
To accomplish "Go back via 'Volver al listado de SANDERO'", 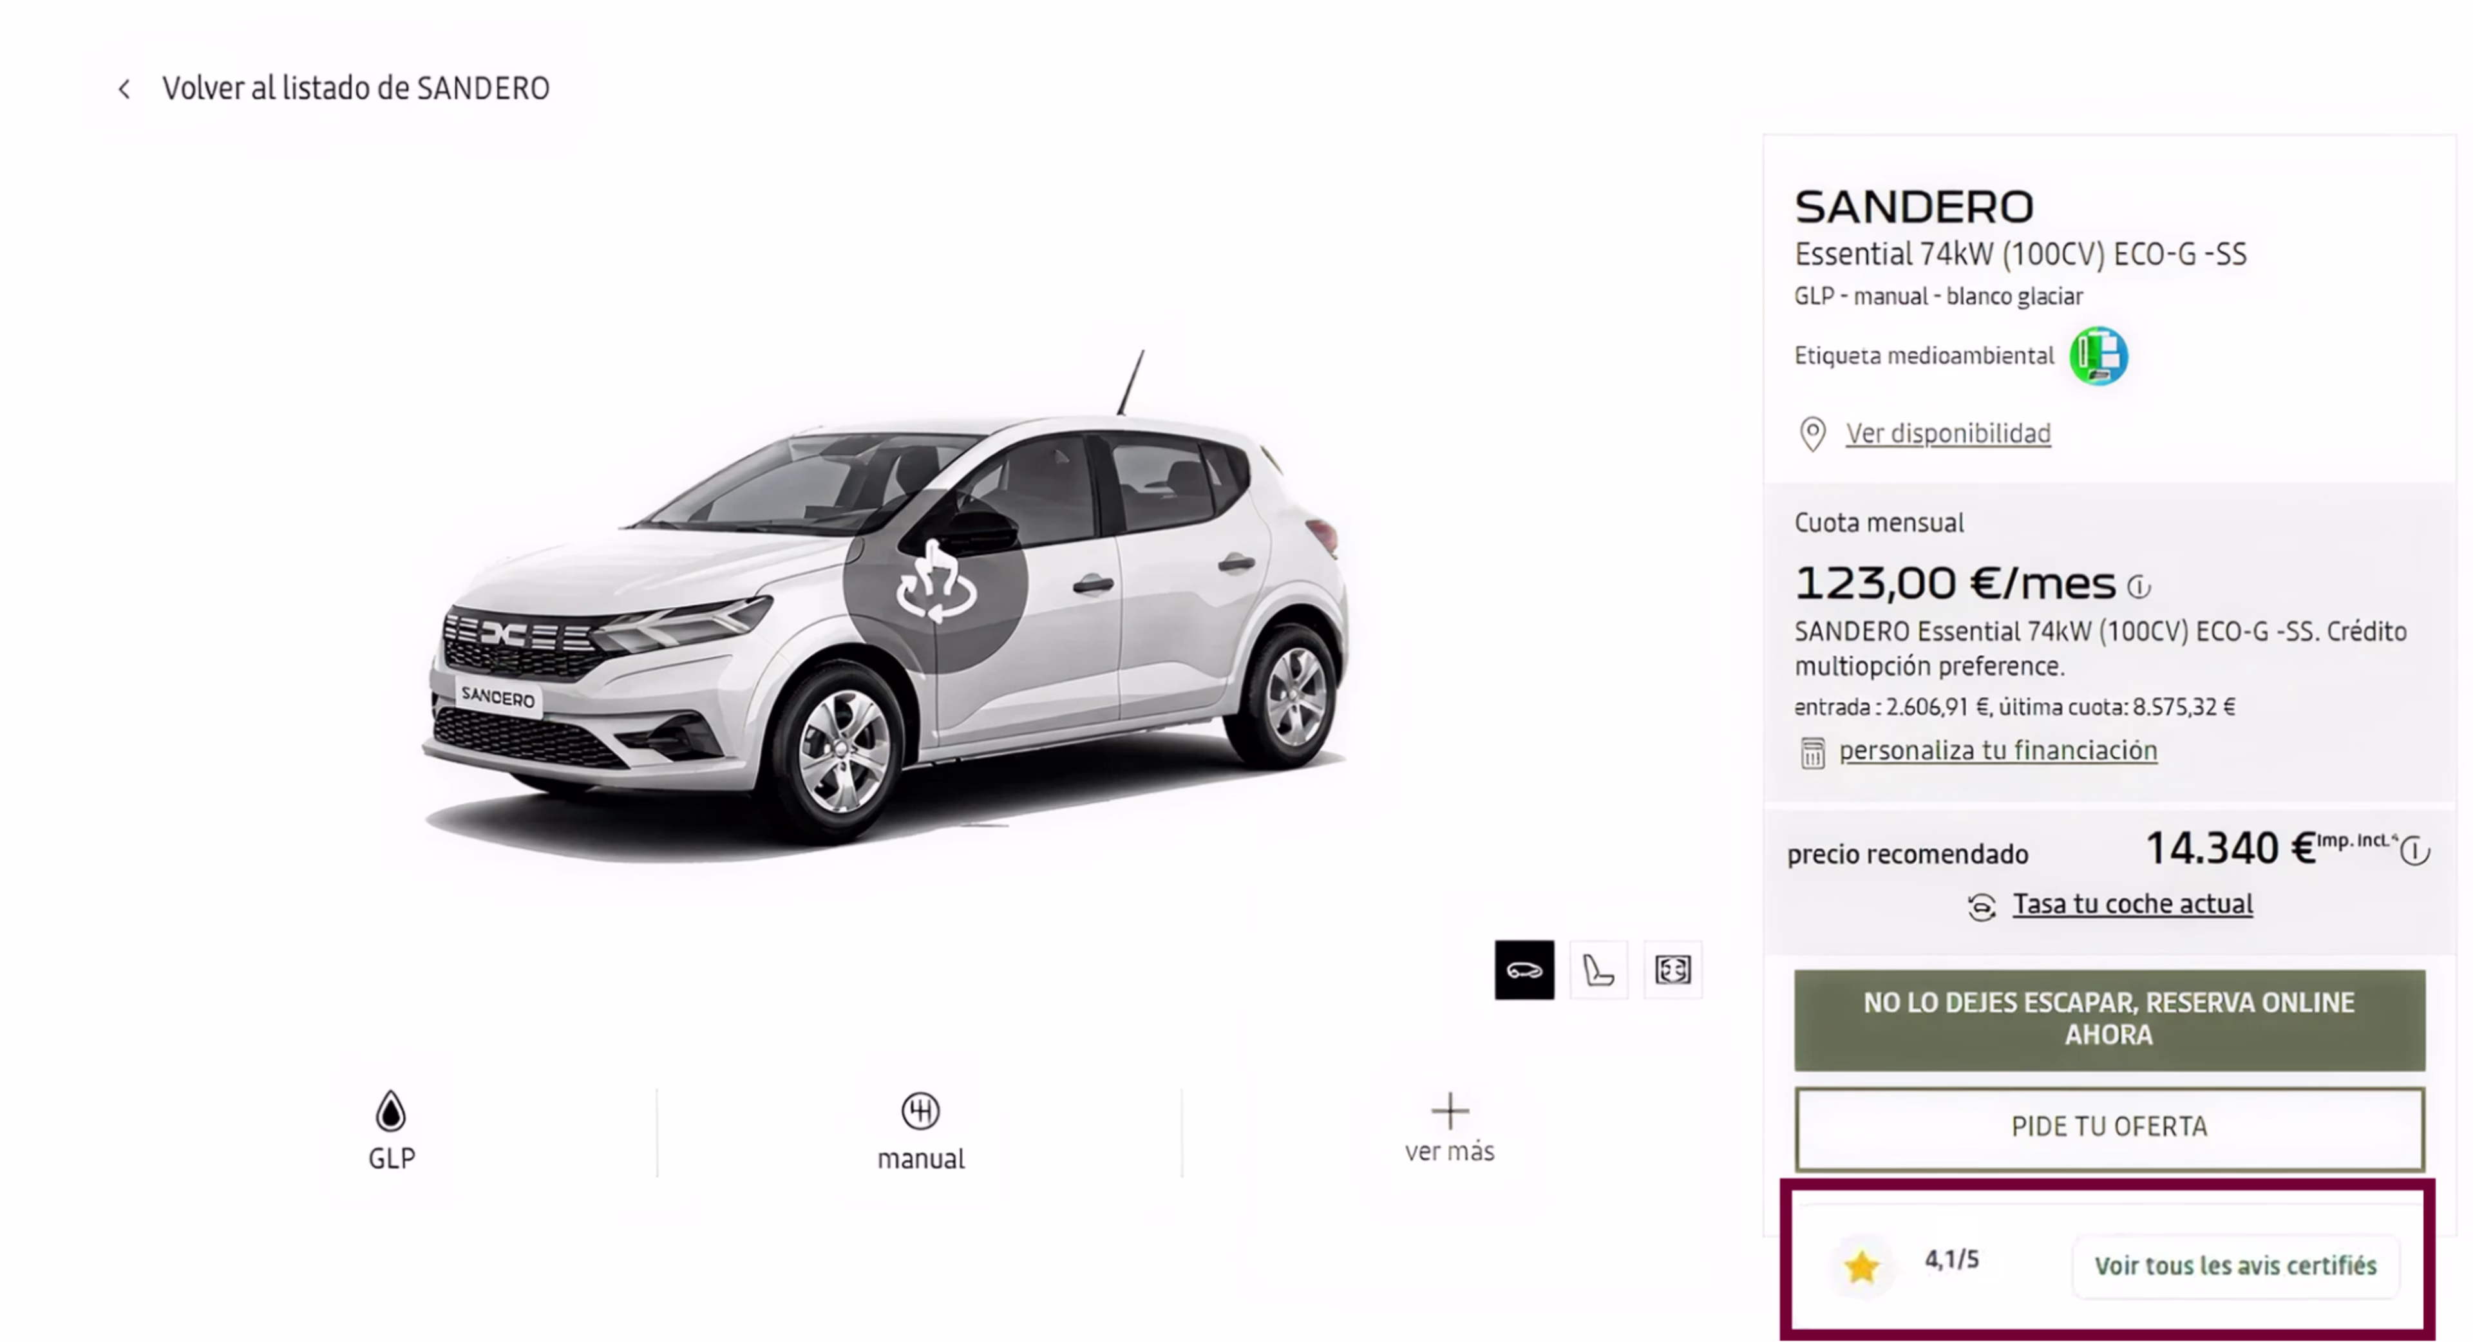I will (x=355, y=88).
